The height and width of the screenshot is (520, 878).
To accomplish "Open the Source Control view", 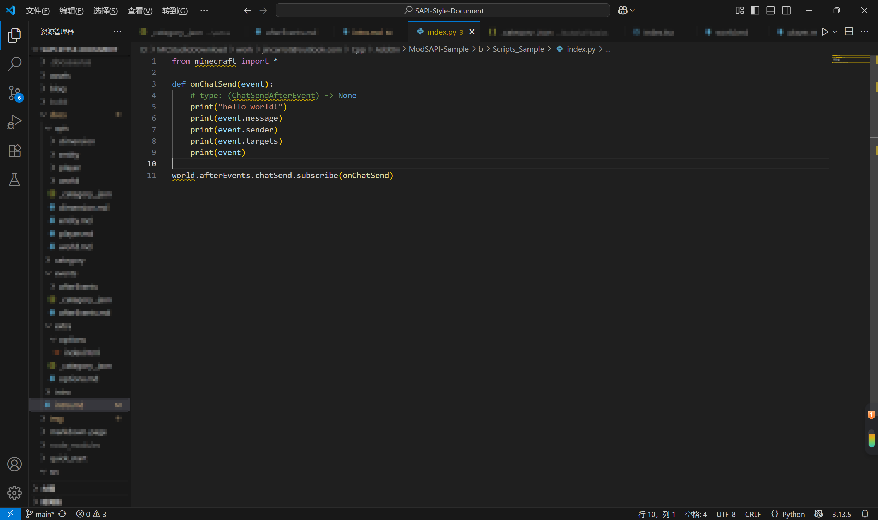I will click(x=14, y=93).
